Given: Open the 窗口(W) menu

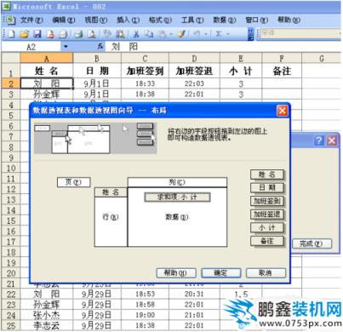Looking at the screenshot, I should pos(257,20).
